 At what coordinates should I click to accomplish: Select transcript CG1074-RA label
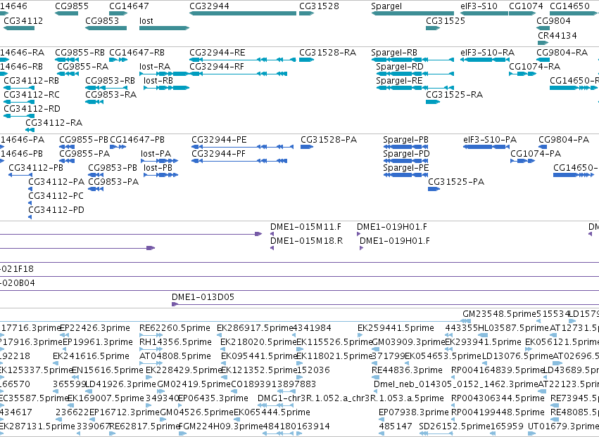tap(534, 66)
